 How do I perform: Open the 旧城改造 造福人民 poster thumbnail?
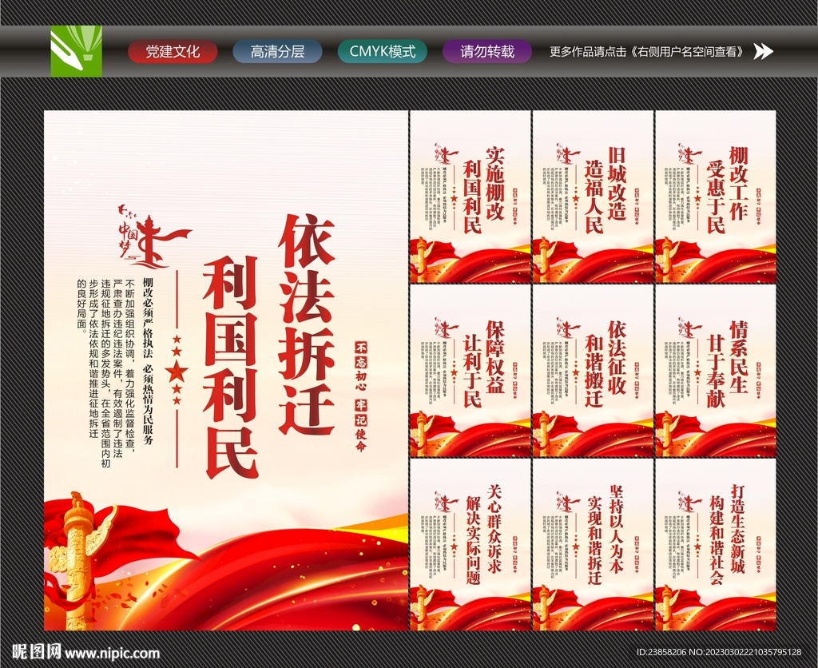593,197
